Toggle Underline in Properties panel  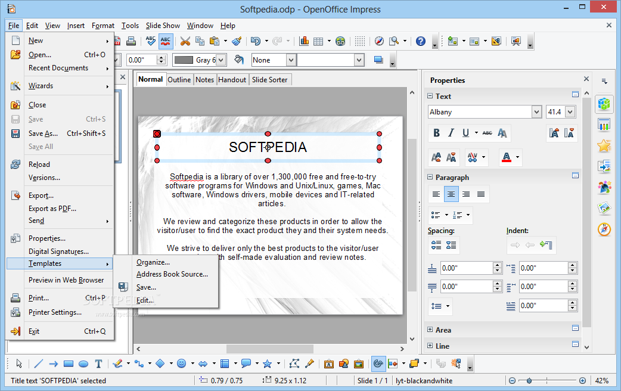465,133
